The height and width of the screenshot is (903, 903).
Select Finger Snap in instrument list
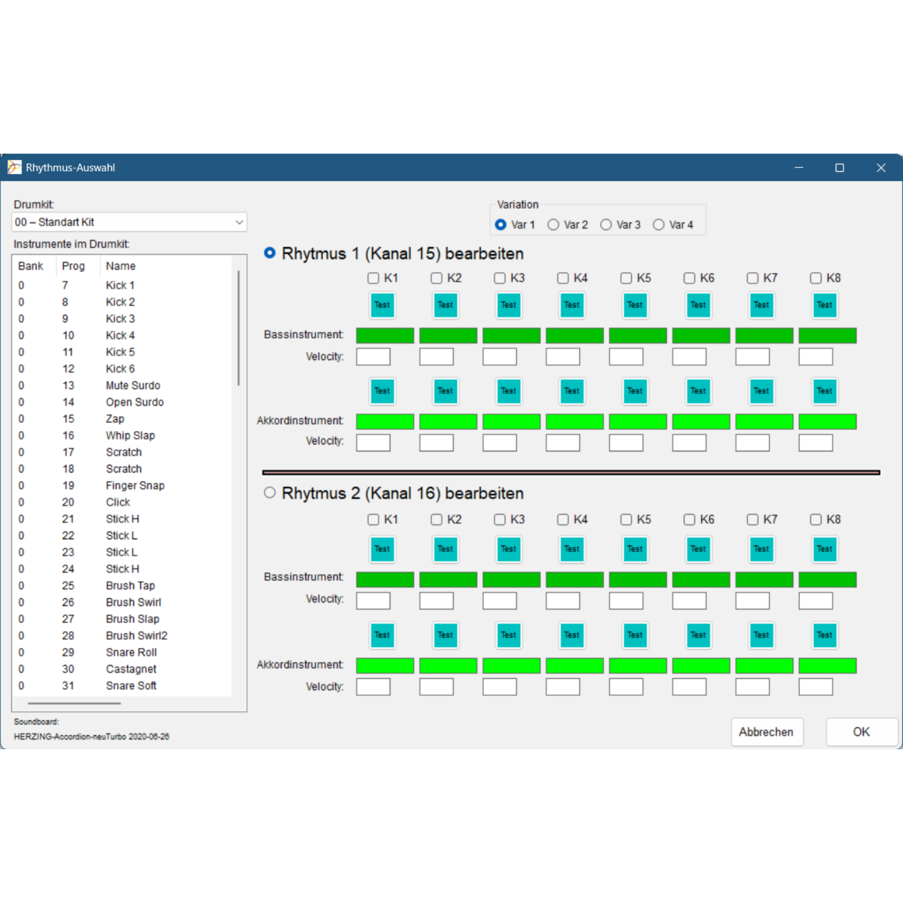[x=135, y=485]
